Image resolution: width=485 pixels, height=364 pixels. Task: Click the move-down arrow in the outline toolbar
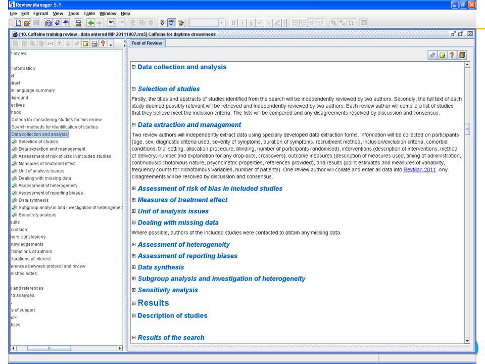point(68,43)
